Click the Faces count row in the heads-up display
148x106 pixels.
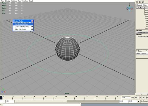[x=12, y=8]
